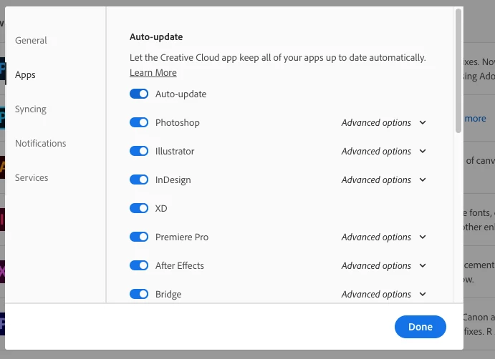Switch to the Syncing tab

[31, 109]
